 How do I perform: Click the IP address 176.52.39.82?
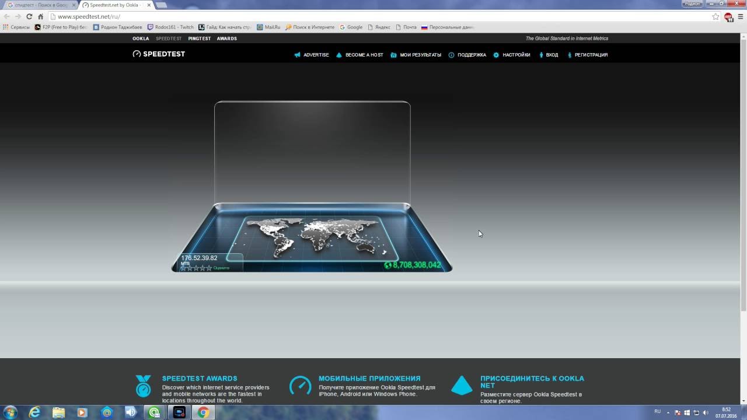(x=199, y=258)
